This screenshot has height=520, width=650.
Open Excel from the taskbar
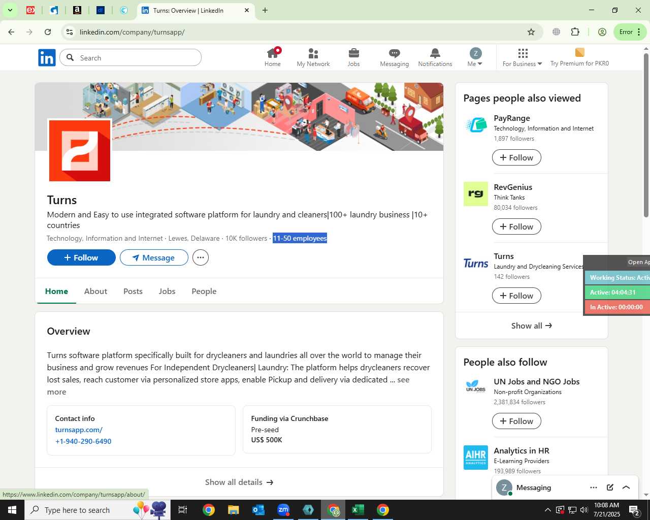pos(358,510)
